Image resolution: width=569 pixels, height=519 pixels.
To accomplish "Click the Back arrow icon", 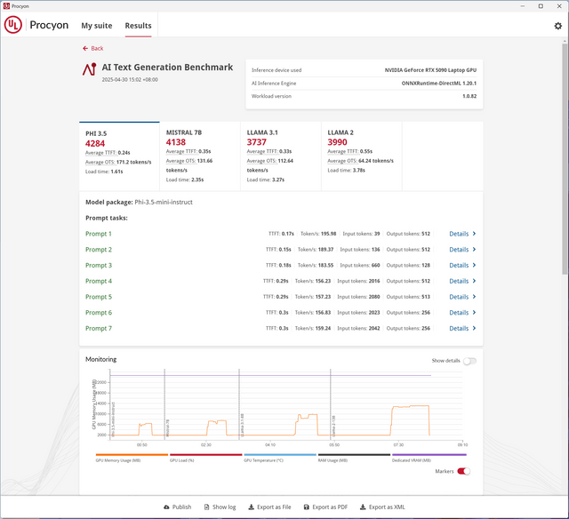I will click(x=85, y=48).
